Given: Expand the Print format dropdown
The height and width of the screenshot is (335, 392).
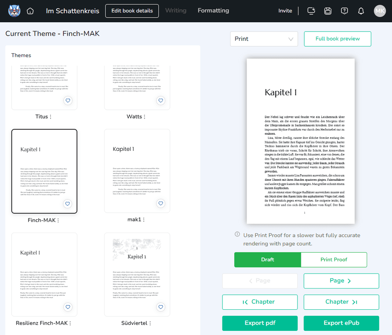Looking at the screenshot, I should 264,39.
